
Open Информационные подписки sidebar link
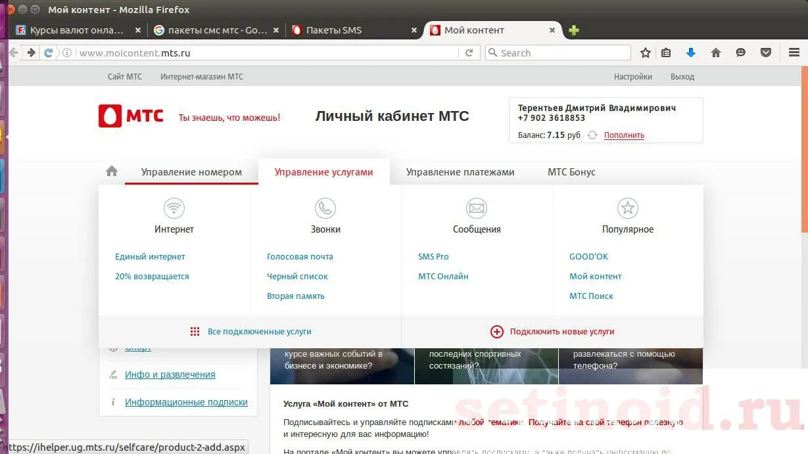[186, 402]
